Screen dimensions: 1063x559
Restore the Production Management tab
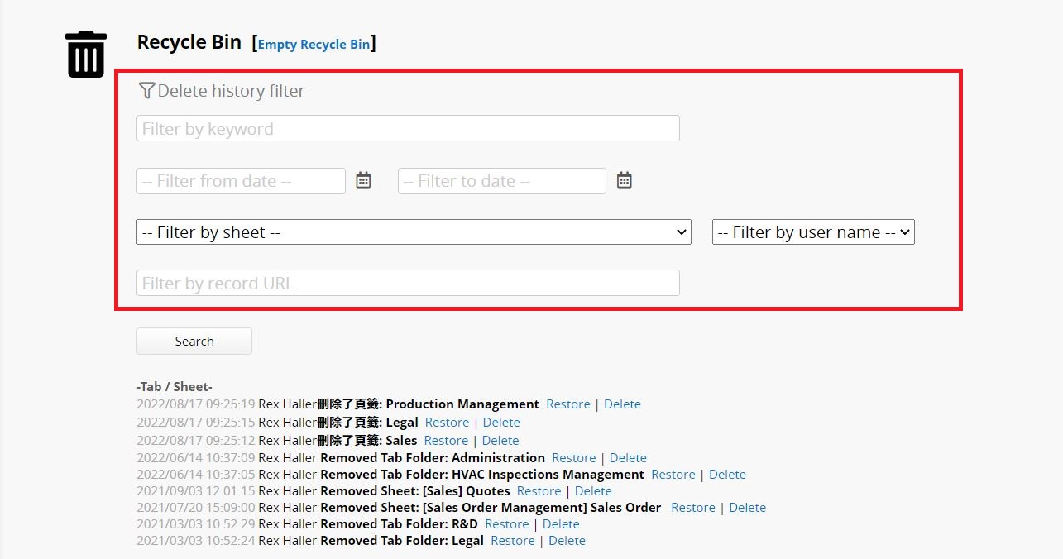tap(568, 404)
